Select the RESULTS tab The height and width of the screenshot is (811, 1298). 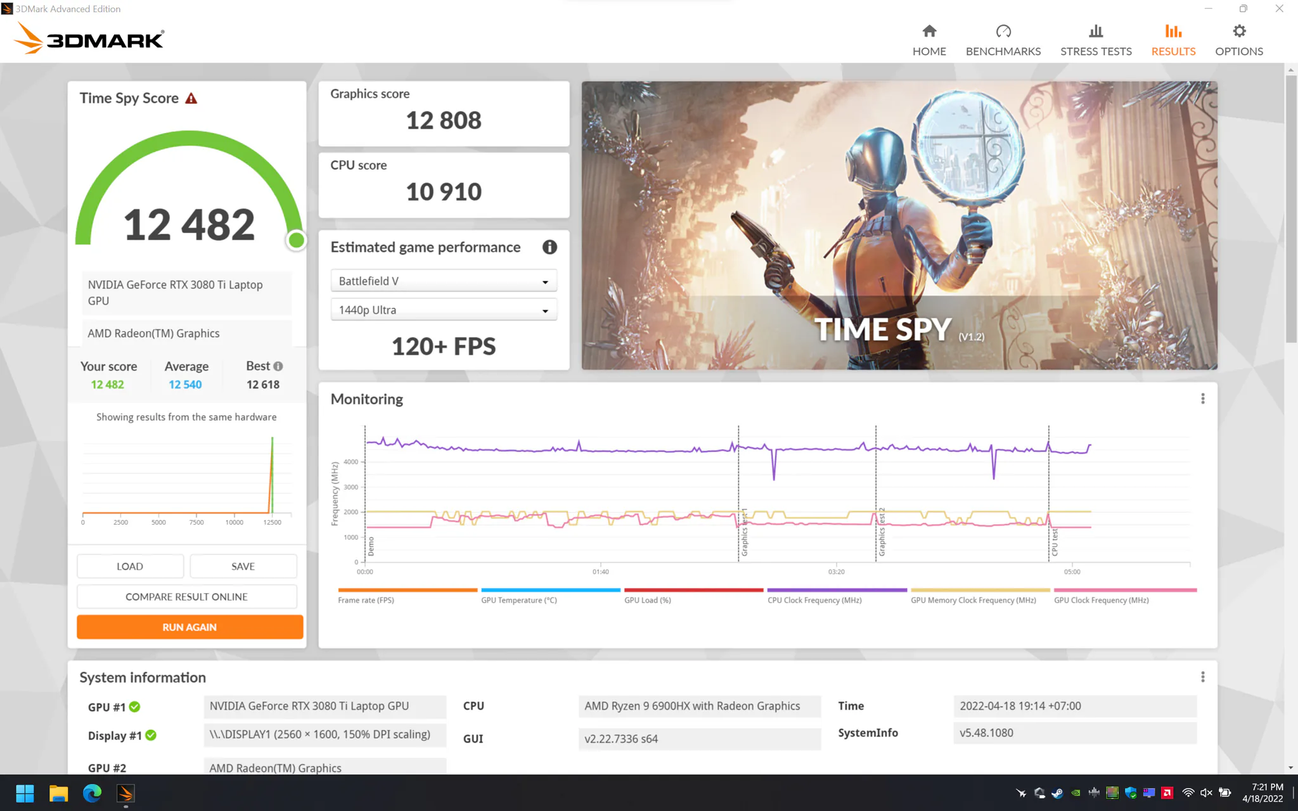pyautogui.click(x=1173, y=41)
